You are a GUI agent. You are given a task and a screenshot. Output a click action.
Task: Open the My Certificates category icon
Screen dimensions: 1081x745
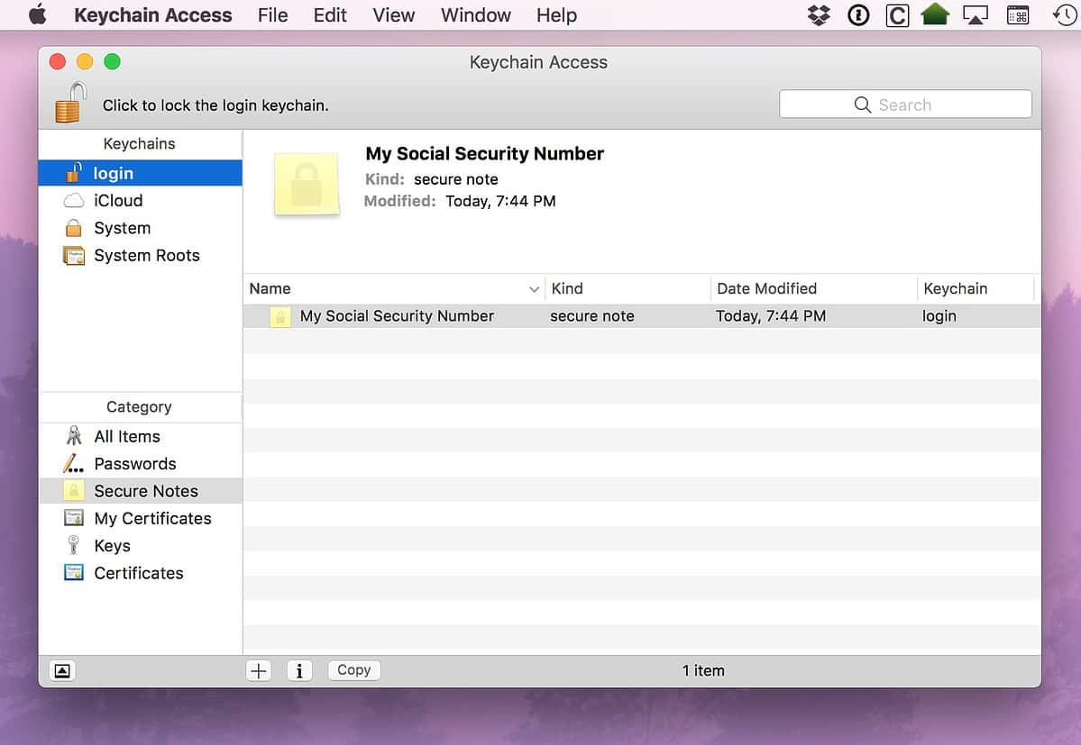click(74, 518)
